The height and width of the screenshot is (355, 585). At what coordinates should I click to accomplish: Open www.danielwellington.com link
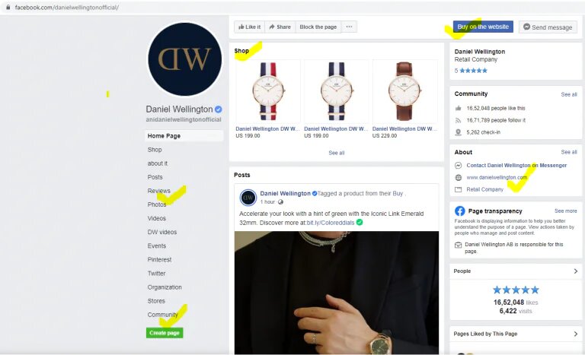(497, 178)
